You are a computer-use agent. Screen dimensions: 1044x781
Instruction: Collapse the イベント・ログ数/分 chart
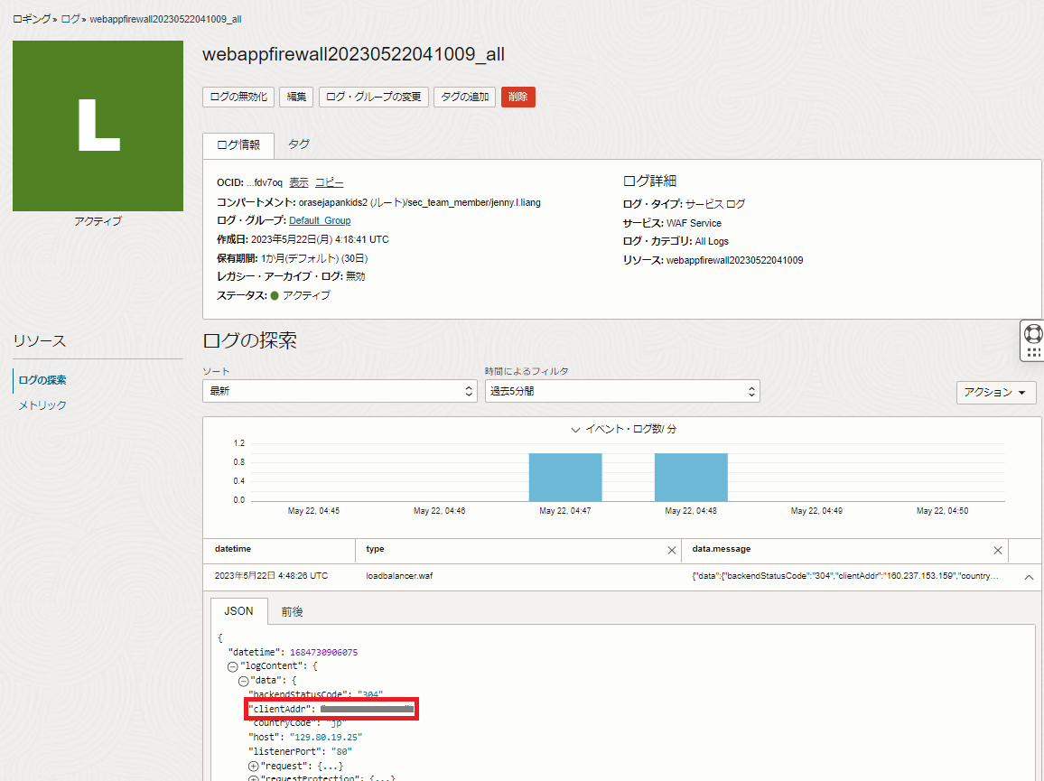coord(575,430)
